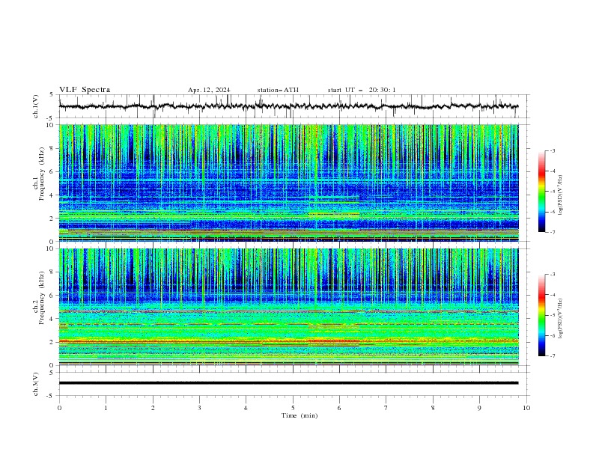Click the log(PSD)(V²/Hz) label beside the ch.1 color bar
The width and height of the screenshot is (593, 458).
[x=561, y=195]
